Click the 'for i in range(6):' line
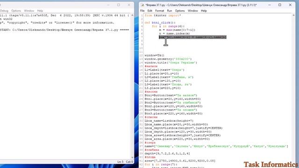 coord(168,26)
